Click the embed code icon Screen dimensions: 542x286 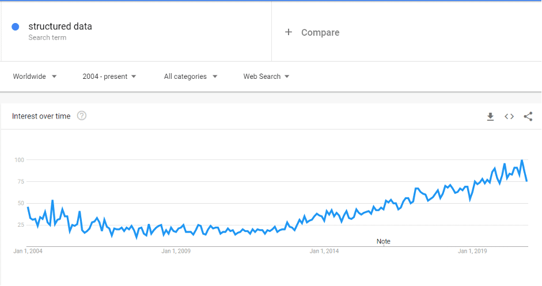[509, 117]
